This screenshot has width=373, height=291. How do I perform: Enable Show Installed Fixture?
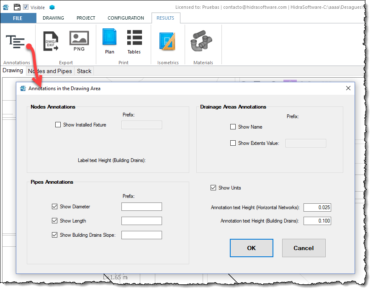[x=58, y=124]
